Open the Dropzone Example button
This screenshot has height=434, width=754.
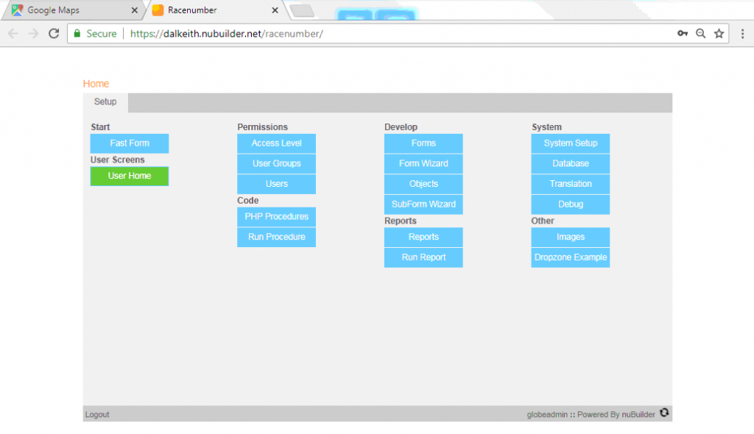point(571,257)
